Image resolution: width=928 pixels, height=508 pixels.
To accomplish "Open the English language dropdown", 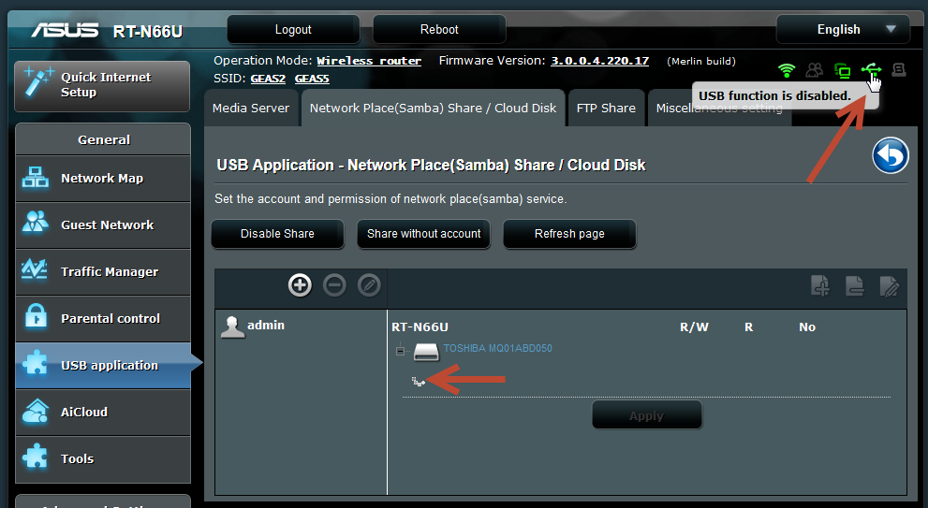I will tap(843, 30).
